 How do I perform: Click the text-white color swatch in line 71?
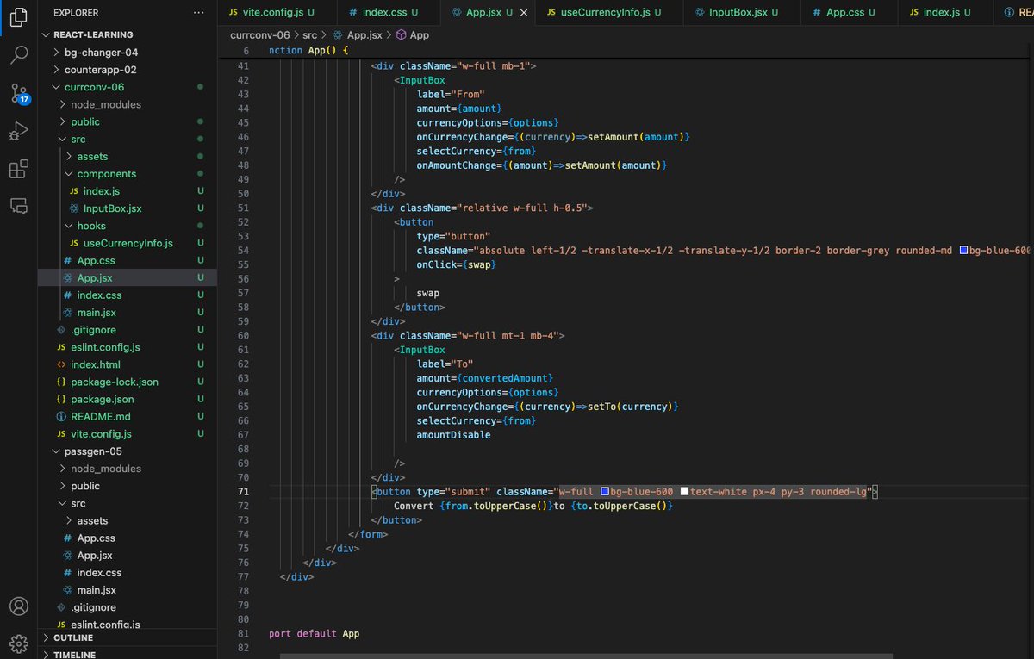684,492
